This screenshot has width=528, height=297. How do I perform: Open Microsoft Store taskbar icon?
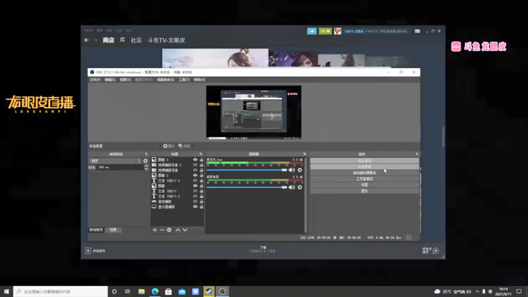(168, 291)
